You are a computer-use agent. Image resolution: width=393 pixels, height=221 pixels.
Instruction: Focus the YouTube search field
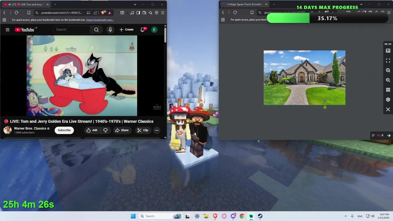(72, 30)
